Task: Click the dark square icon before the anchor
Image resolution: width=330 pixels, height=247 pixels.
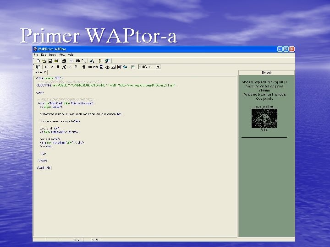Action: (101, 67)
